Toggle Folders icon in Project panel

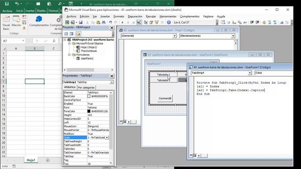point(78,34)
